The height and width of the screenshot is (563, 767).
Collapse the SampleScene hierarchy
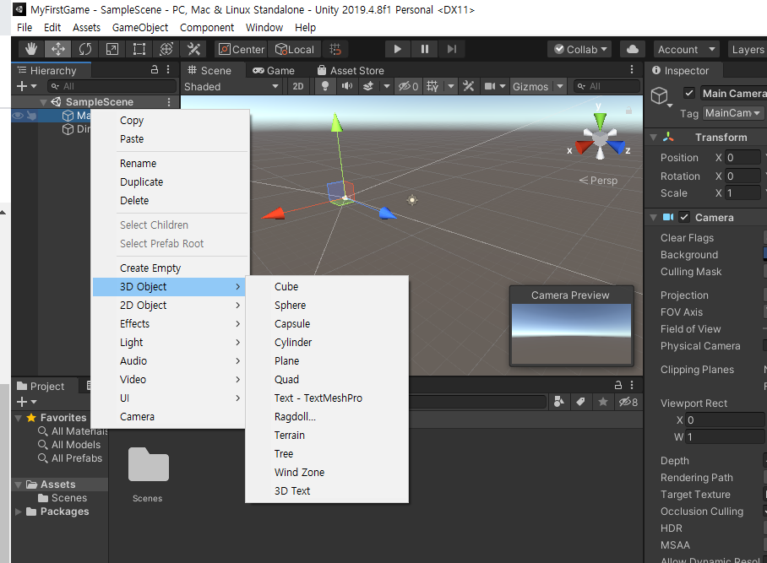(43, 101)
